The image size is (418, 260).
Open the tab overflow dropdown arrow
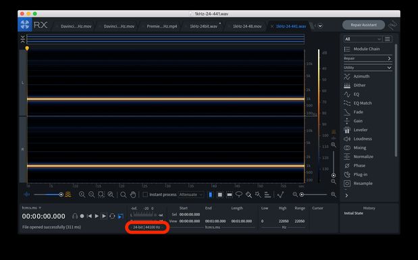pos(321,26)
